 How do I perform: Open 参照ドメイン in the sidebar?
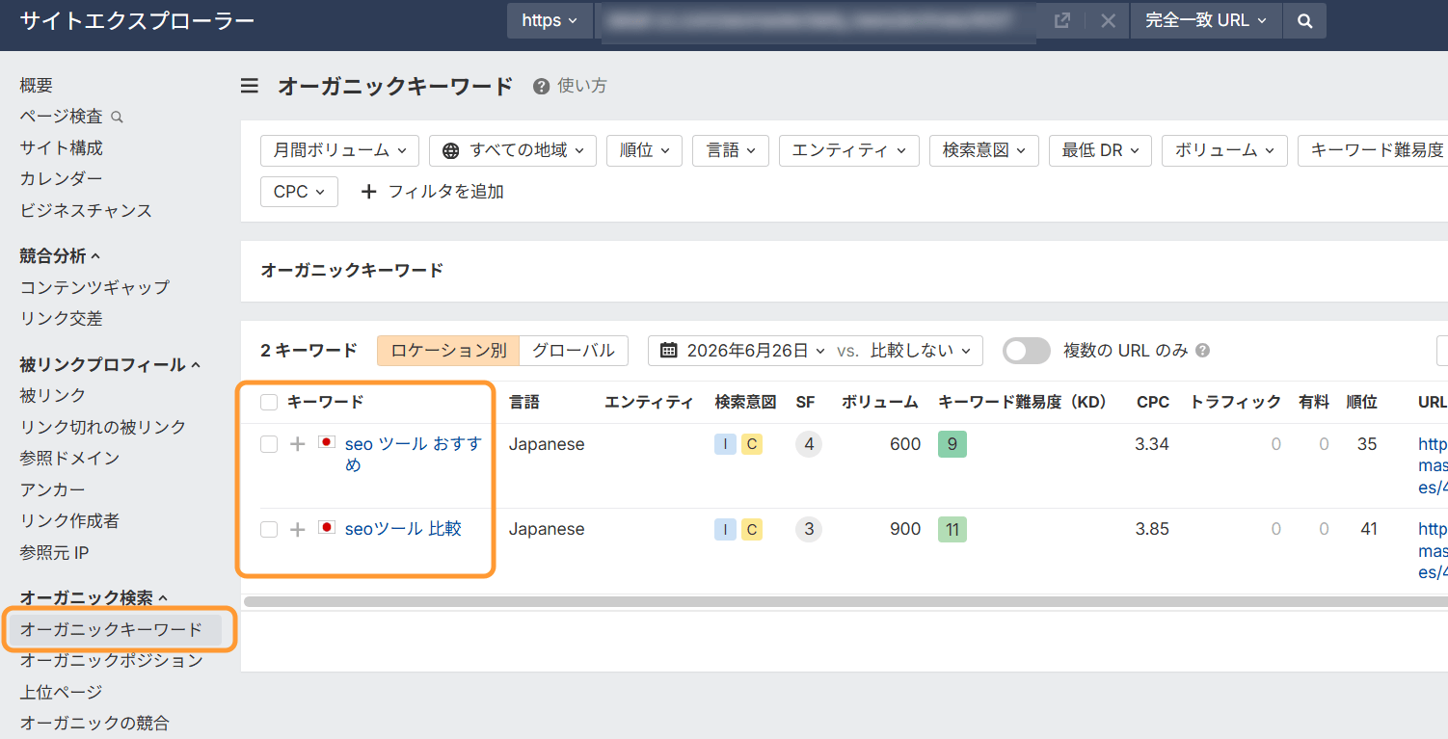click(x=69, y=459)
